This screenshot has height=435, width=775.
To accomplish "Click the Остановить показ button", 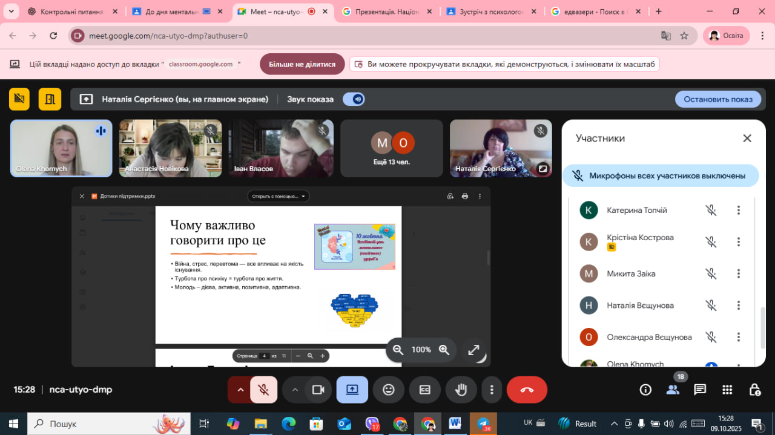I will 717,99.
